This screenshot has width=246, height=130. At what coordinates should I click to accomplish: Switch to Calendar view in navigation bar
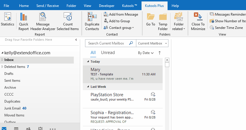[16, 129]
